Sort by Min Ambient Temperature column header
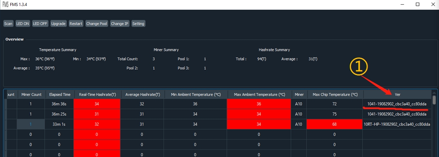 click(196, 95)
